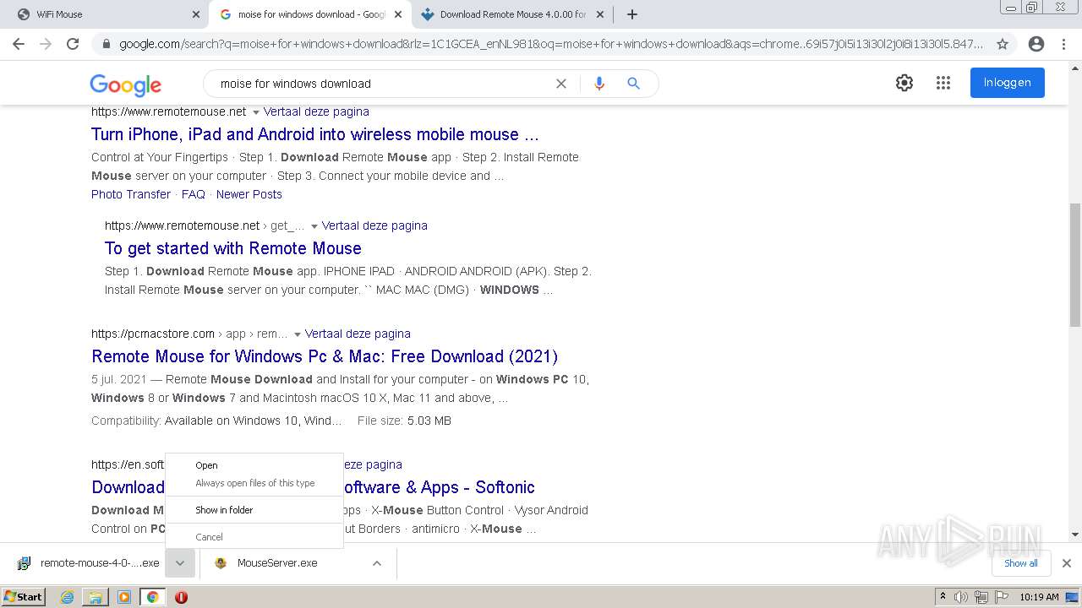Click the taskbar clock showing 10:19 AM
Viewport: 1082px width, 608px height.
click(x=1039, y=597)
